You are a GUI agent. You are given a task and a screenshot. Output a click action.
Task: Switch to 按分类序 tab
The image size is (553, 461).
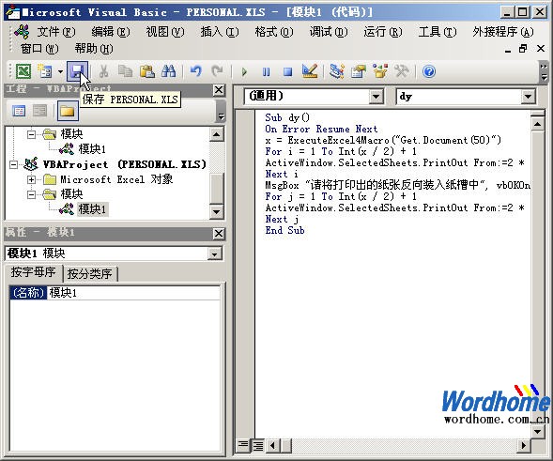89,274
